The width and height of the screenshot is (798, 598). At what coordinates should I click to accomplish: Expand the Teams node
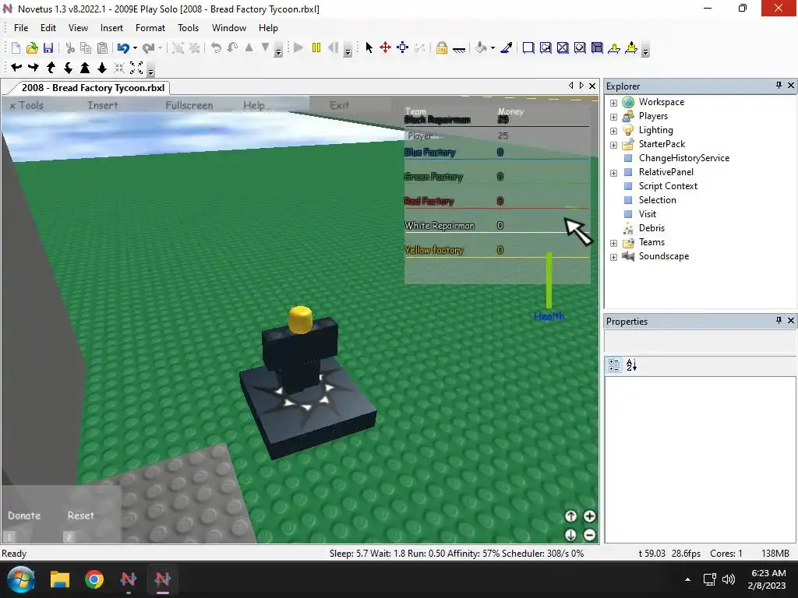(613, 243)
